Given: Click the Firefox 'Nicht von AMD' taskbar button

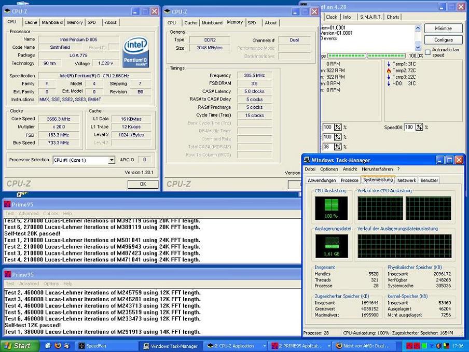Looking at the screenshot, I should point(364,346).
